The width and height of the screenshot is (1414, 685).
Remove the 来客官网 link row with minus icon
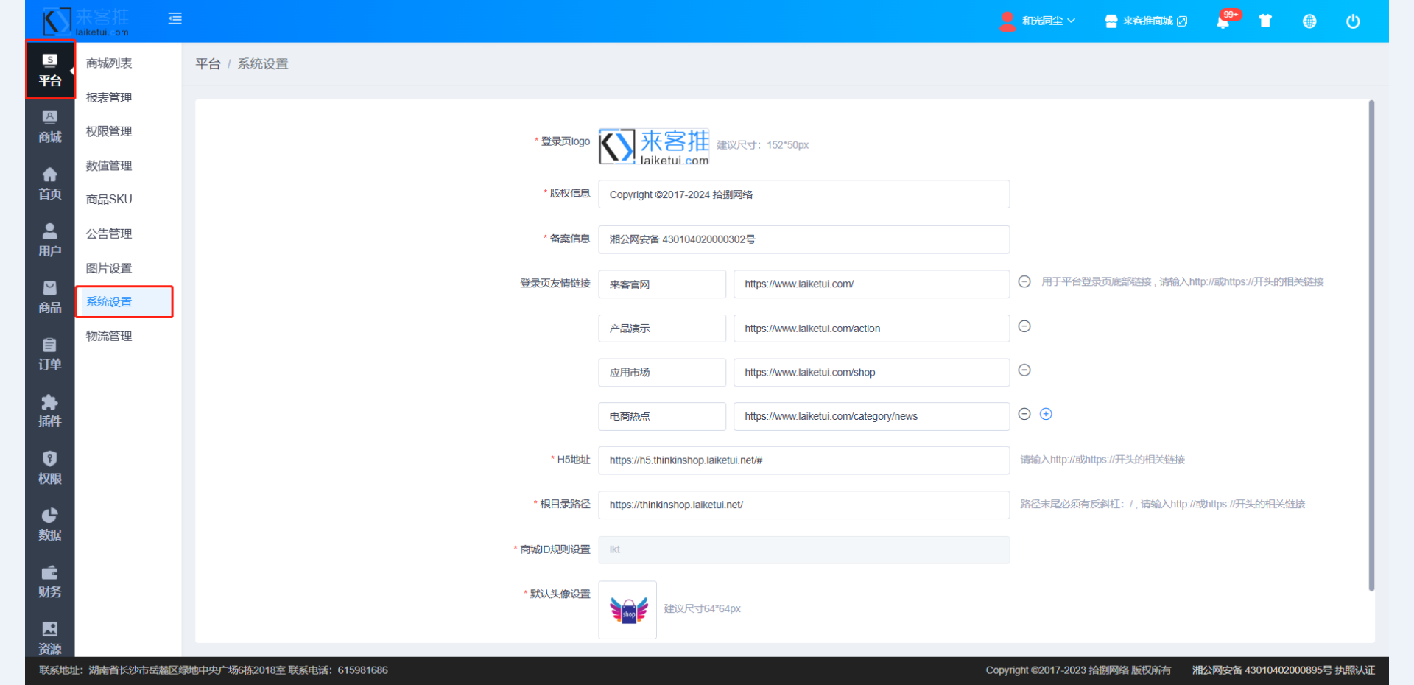[x=1024, y=282]
